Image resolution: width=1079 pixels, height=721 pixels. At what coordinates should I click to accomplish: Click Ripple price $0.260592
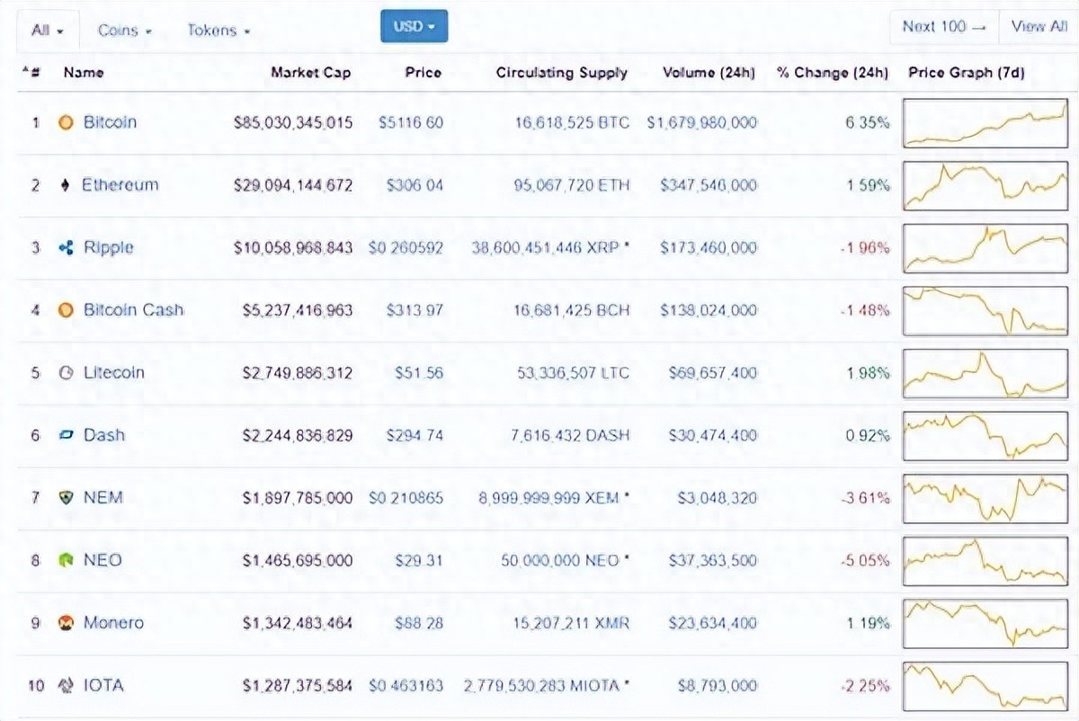pos(406,247)
